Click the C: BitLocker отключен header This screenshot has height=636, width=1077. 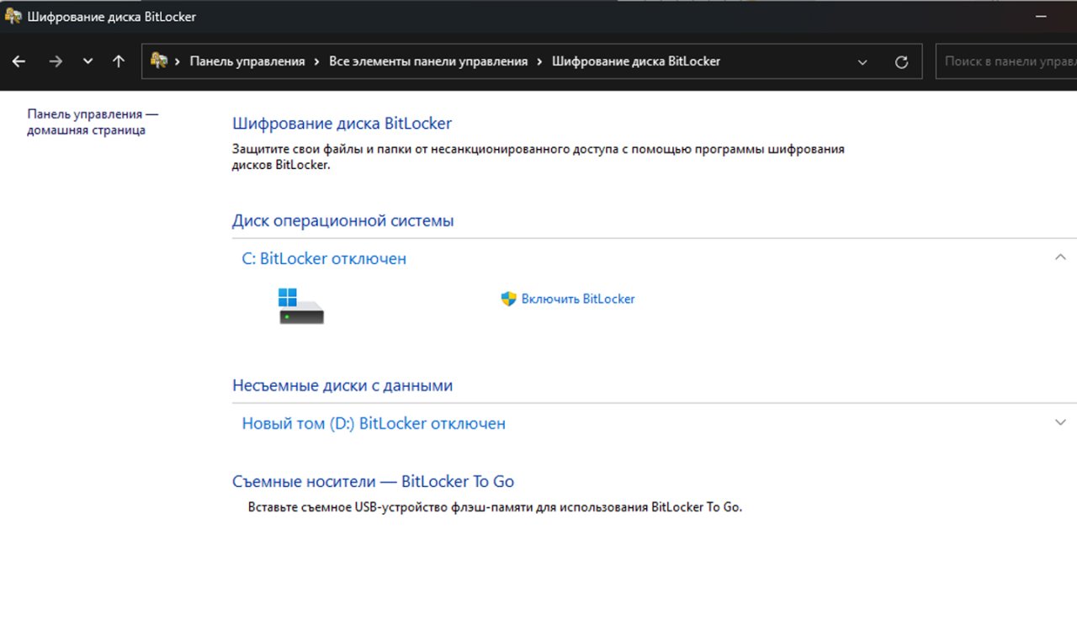coord(324,259)
